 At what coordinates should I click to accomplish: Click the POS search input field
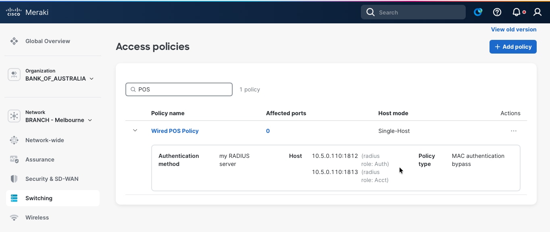click(x=179, y=89)
